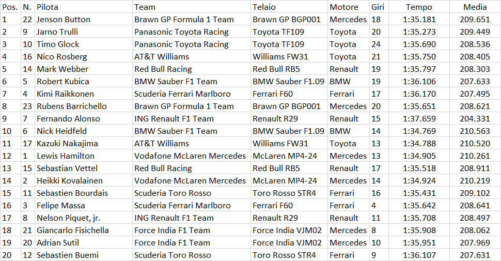The width and height of the screenshot is (501, 261).
Task: Select the cell containing Lewis Hamilton
Action: click(83, 156)
